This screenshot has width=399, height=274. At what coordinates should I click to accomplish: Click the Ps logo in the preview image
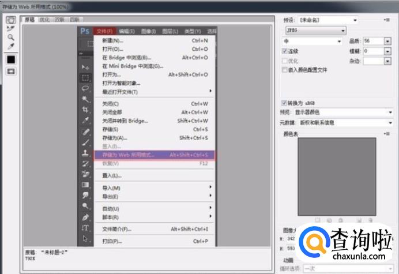[85, 31]
